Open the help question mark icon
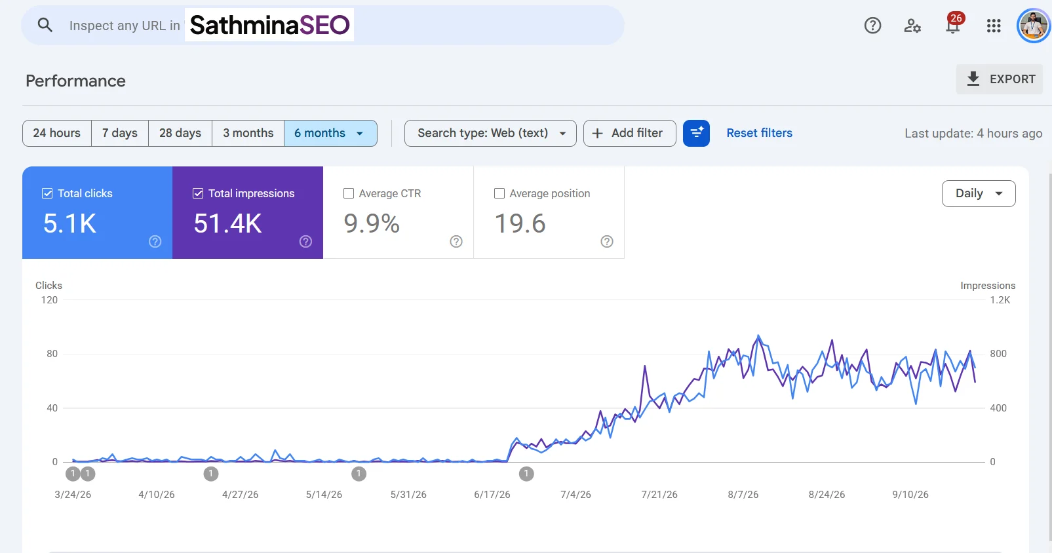Screen dimensions: 1052x553 click(872, 26)
